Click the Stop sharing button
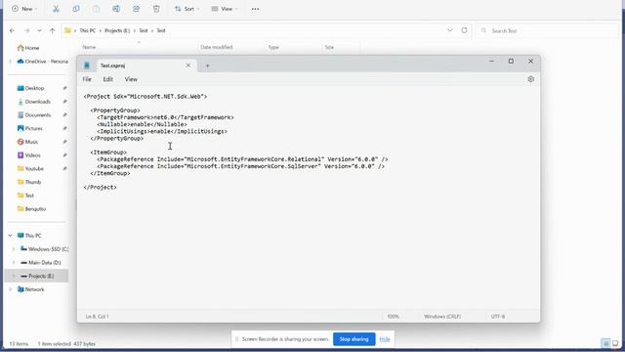Image resolution: width=625 pixels, height=352 pixels. tap(354, 339)
